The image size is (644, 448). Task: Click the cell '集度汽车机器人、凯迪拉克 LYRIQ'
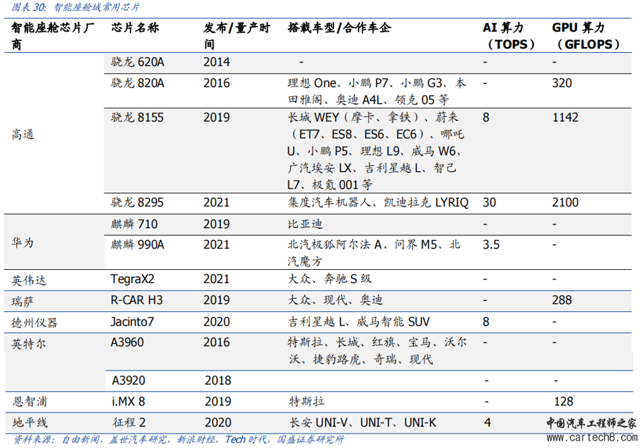[378, 202]
